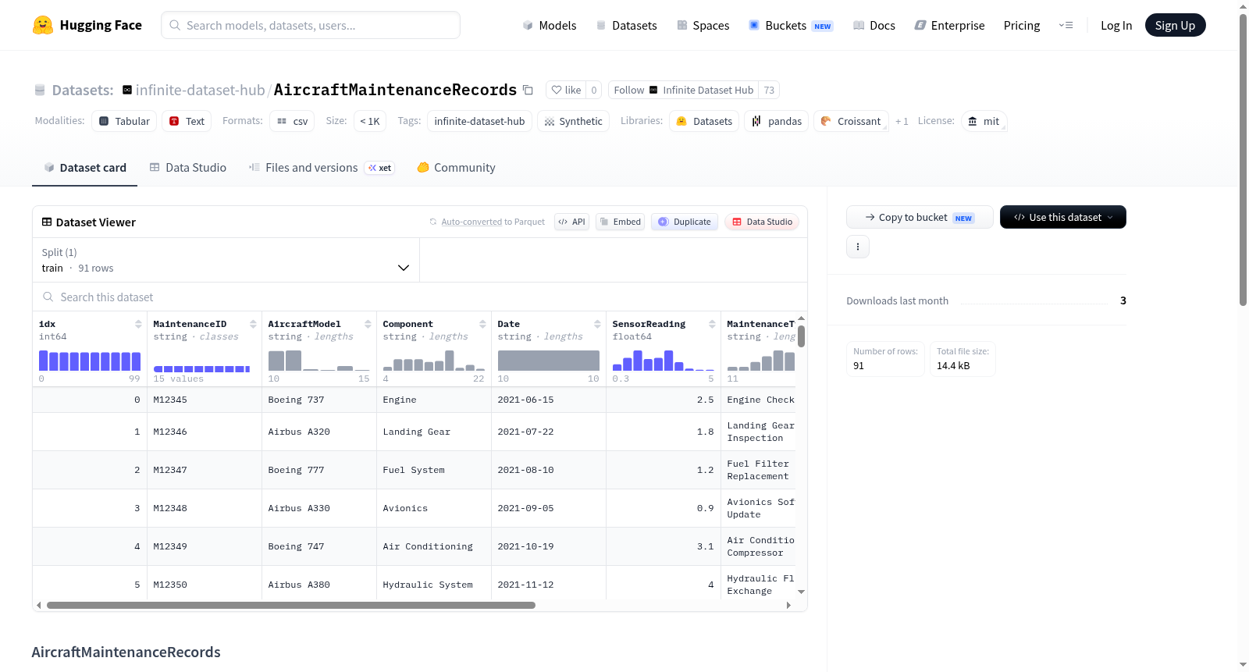Screen dimensions: 1249x672
Task: Expand the +1 more libraries indicator
Action: (902, 121)
